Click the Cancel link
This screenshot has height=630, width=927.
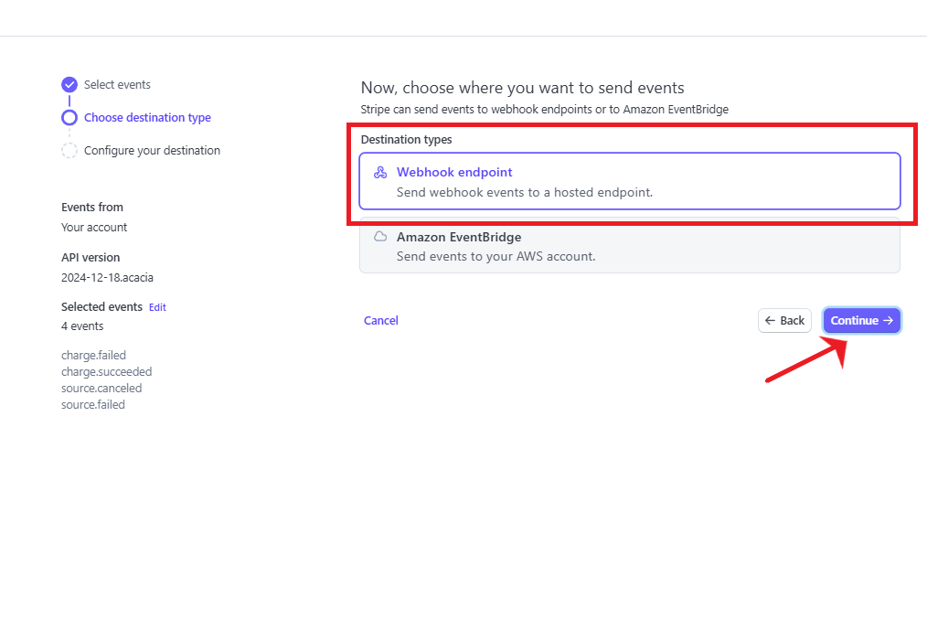(x=380, y=321)
